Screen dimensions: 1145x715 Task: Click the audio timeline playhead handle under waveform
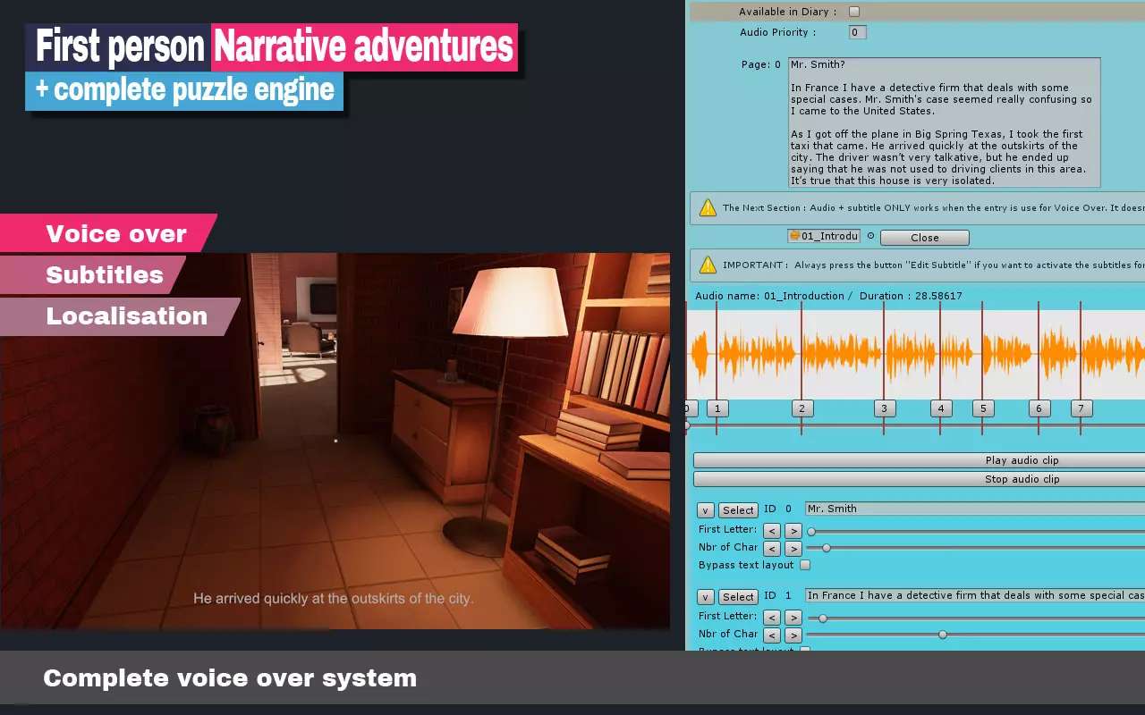click(687, 426)
